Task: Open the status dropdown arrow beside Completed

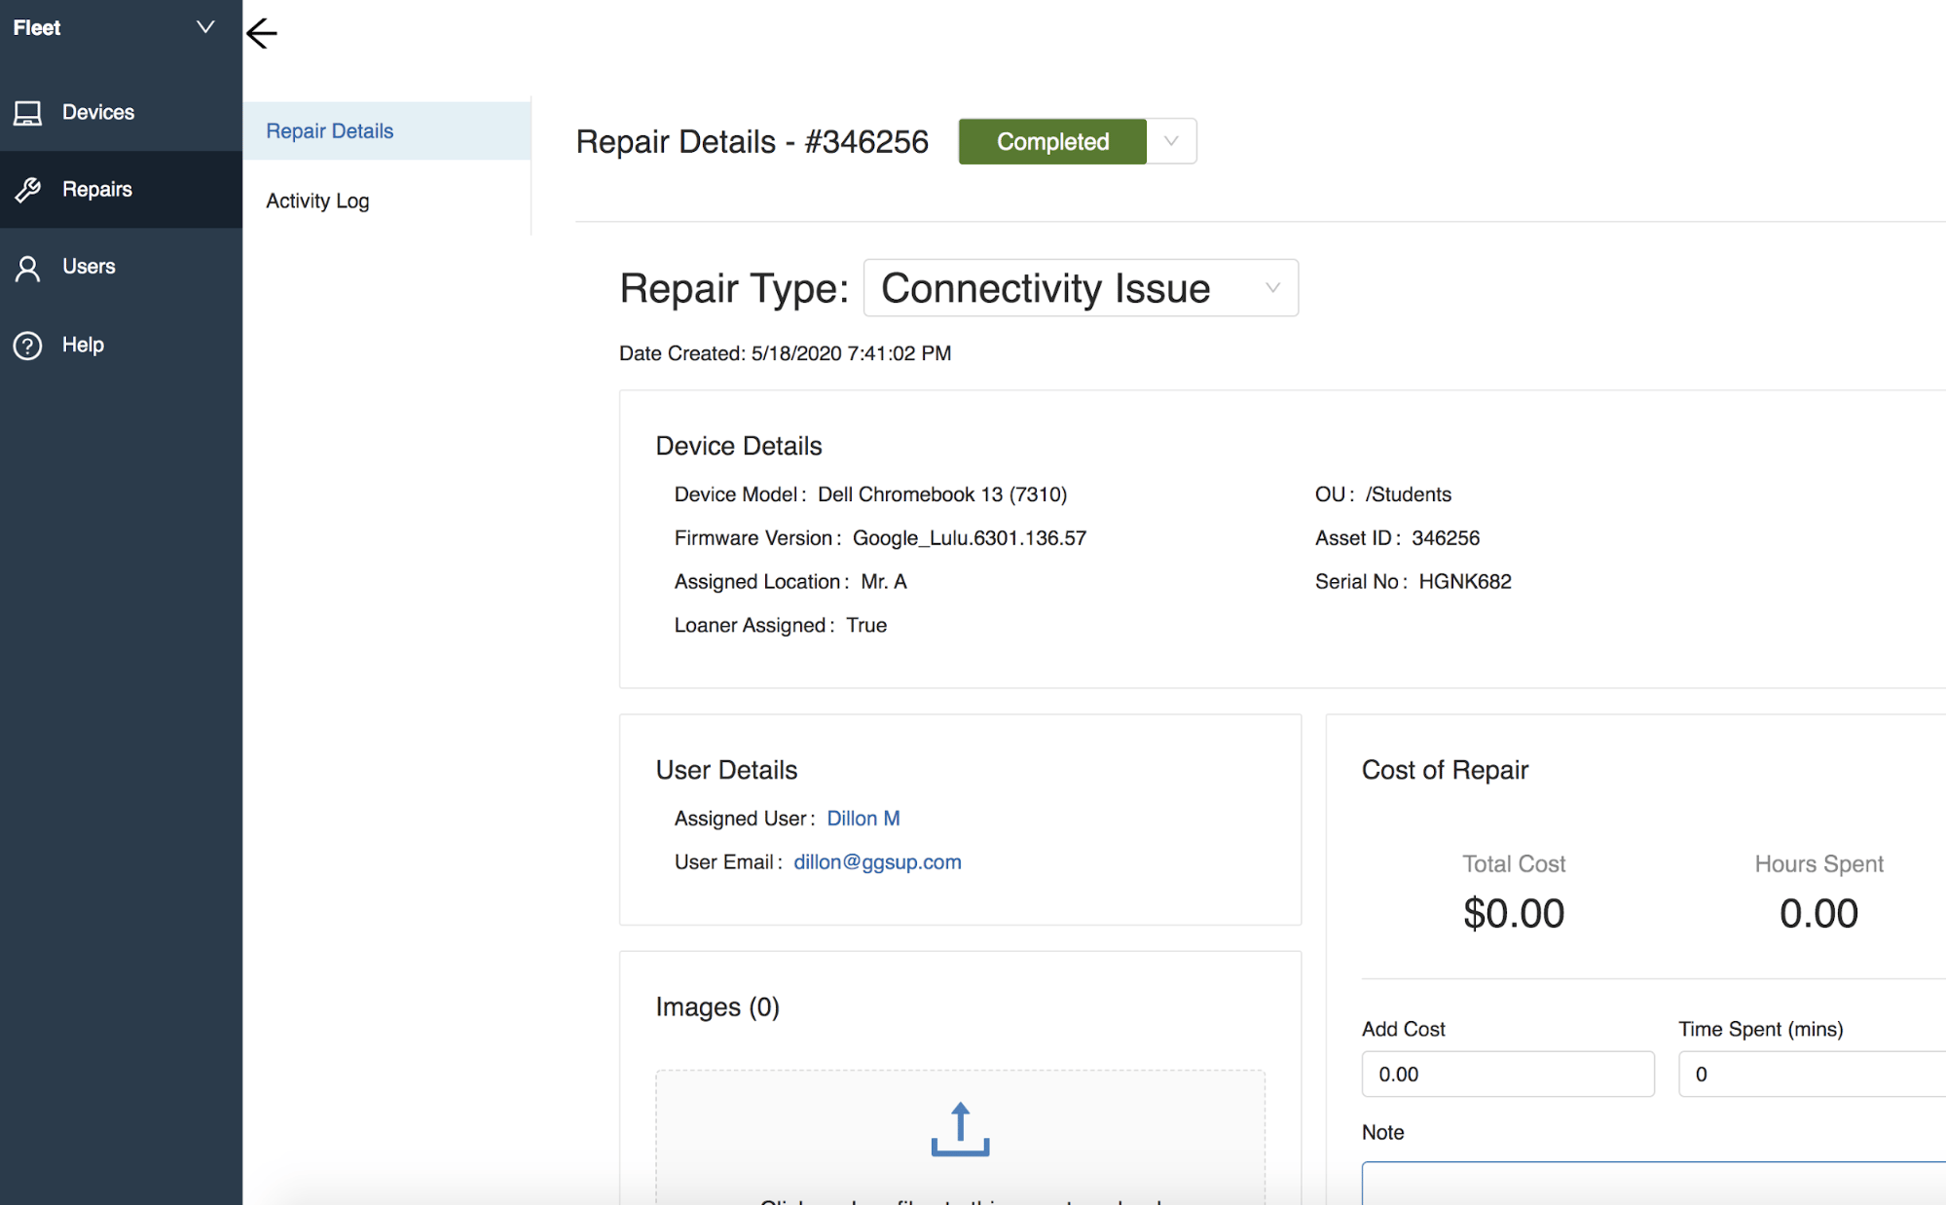Action: click(x=1171, y=141)
